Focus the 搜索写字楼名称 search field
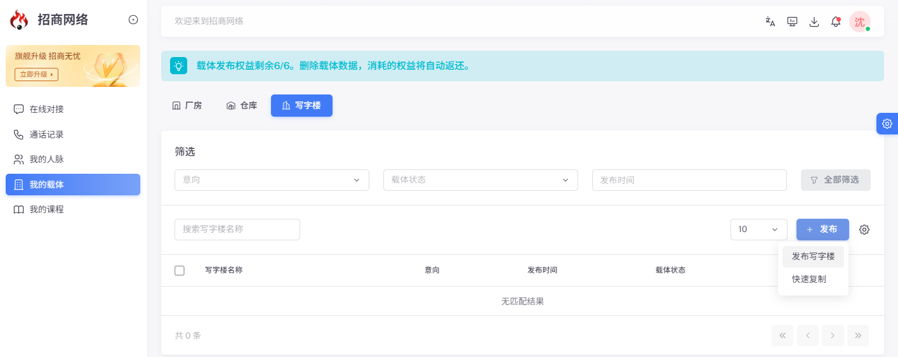 pos(237,230)
